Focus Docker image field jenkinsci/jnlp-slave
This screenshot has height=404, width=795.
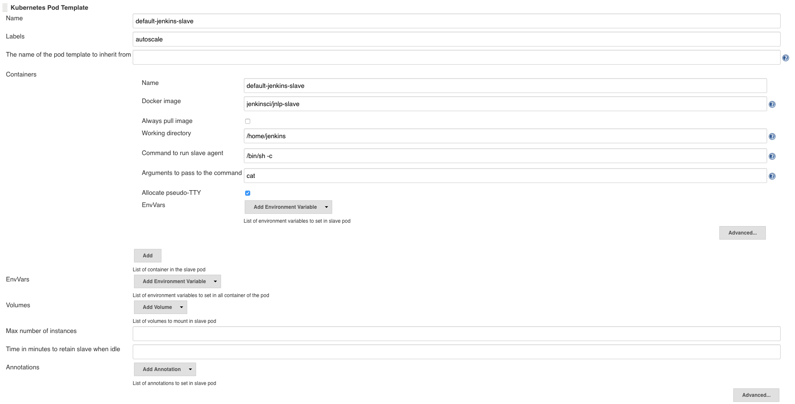tap(505, 104)
